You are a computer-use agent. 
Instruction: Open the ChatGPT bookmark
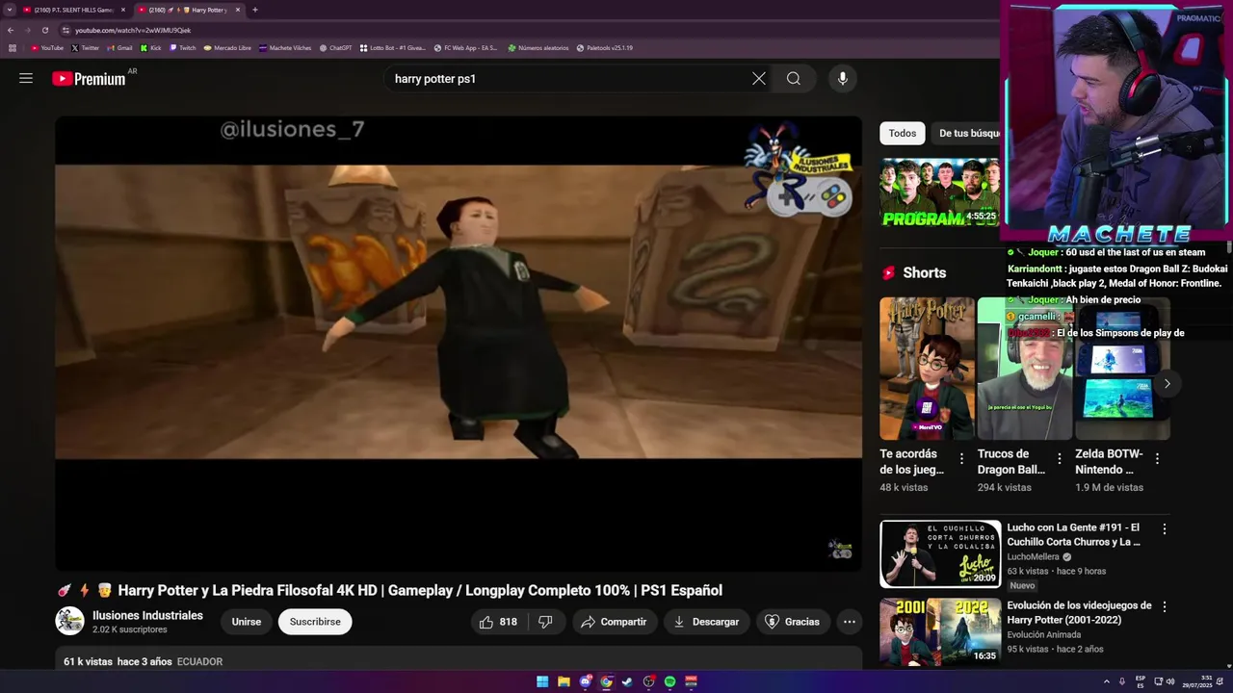pyautogui.click(x=336, y=48)
